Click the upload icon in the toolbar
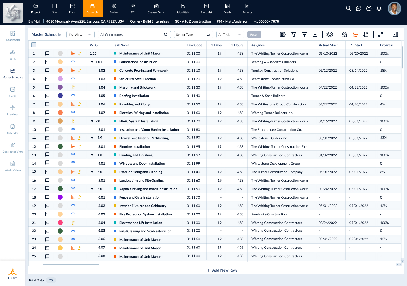The image size is (407, 286). [x=304, y=34]
